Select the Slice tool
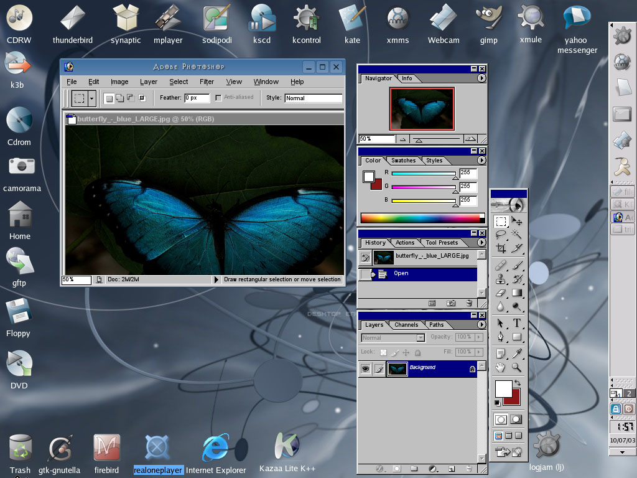 point(517,248)
